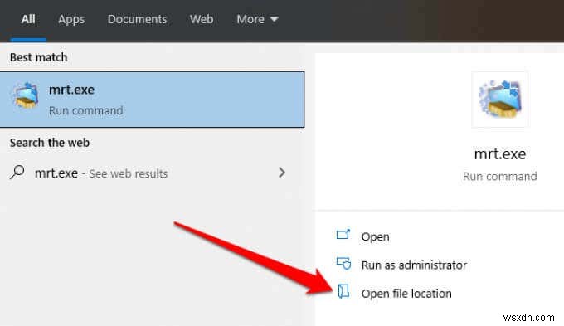
Task: Click the 'Search the web' heading
Action: pyautogui.click(x=50, y=143)
